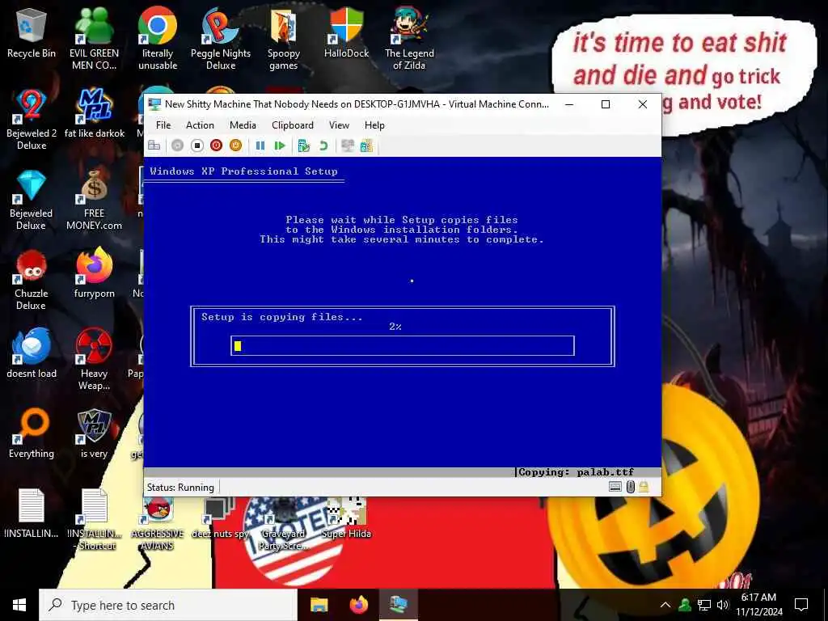The image size is (828, 621).
Task: Turn off the VM with the black square button
Action: pyautogui.click(x=197, y=146)
